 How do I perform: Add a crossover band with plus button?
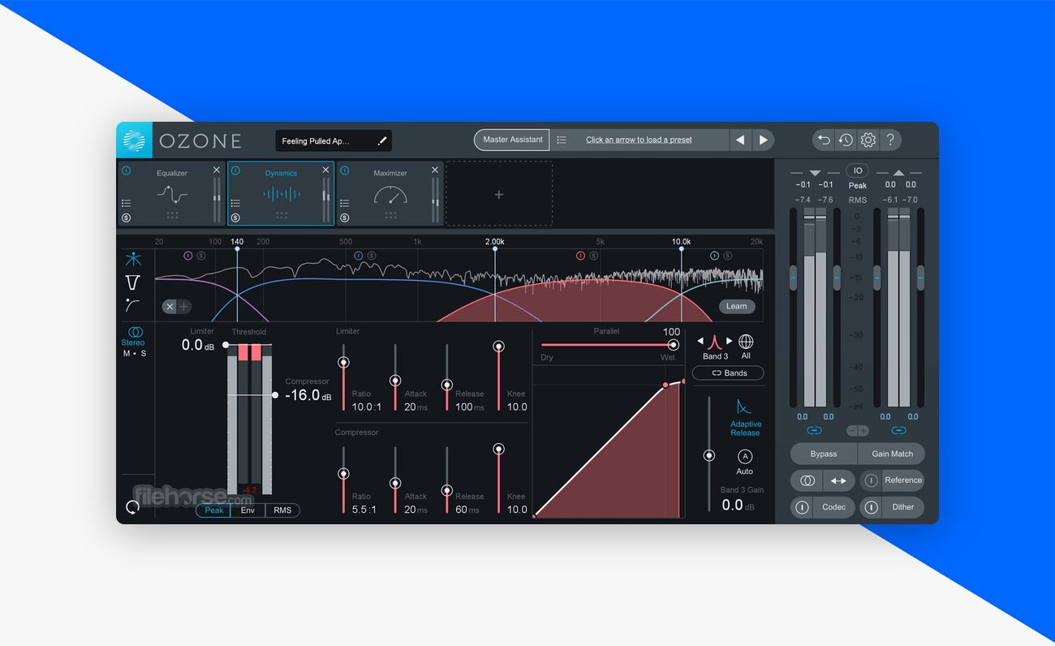184,306
